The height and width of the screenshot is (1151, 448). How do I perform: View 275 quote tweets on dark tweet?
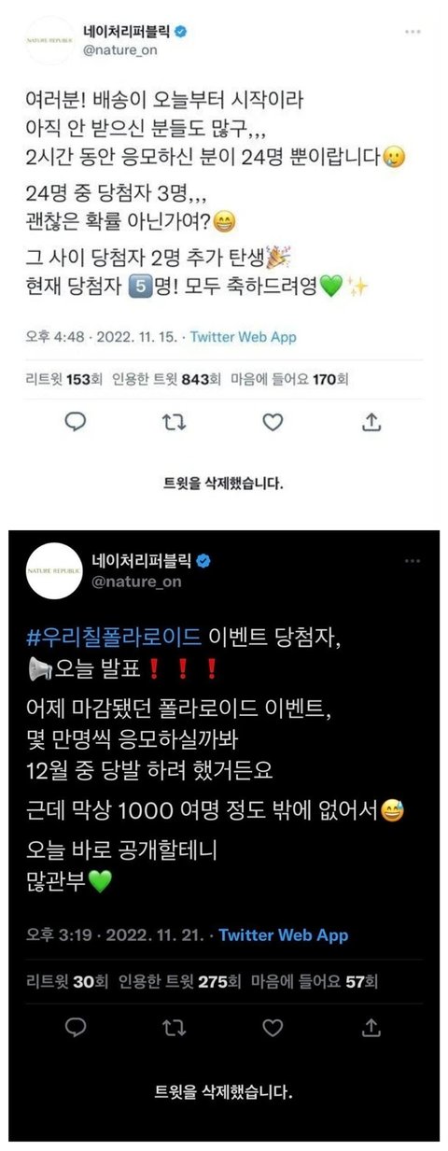[x=175, y=981]
